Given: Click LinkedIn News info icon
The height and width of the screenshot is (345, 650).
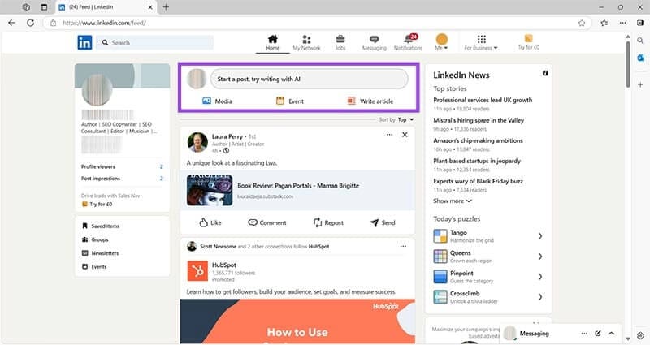Looking at the screenshot, I should [545, 73].
